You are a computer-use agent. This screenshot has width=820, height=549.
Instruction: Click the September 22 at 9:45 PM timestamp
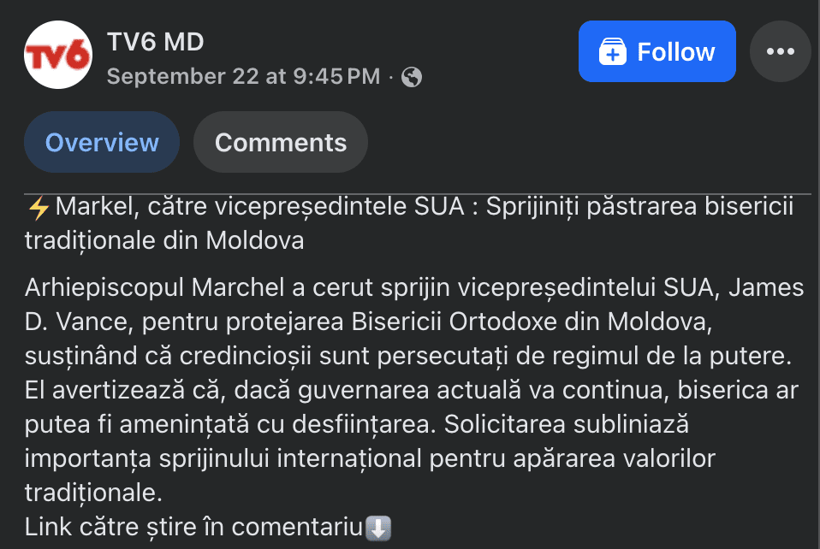243,77
